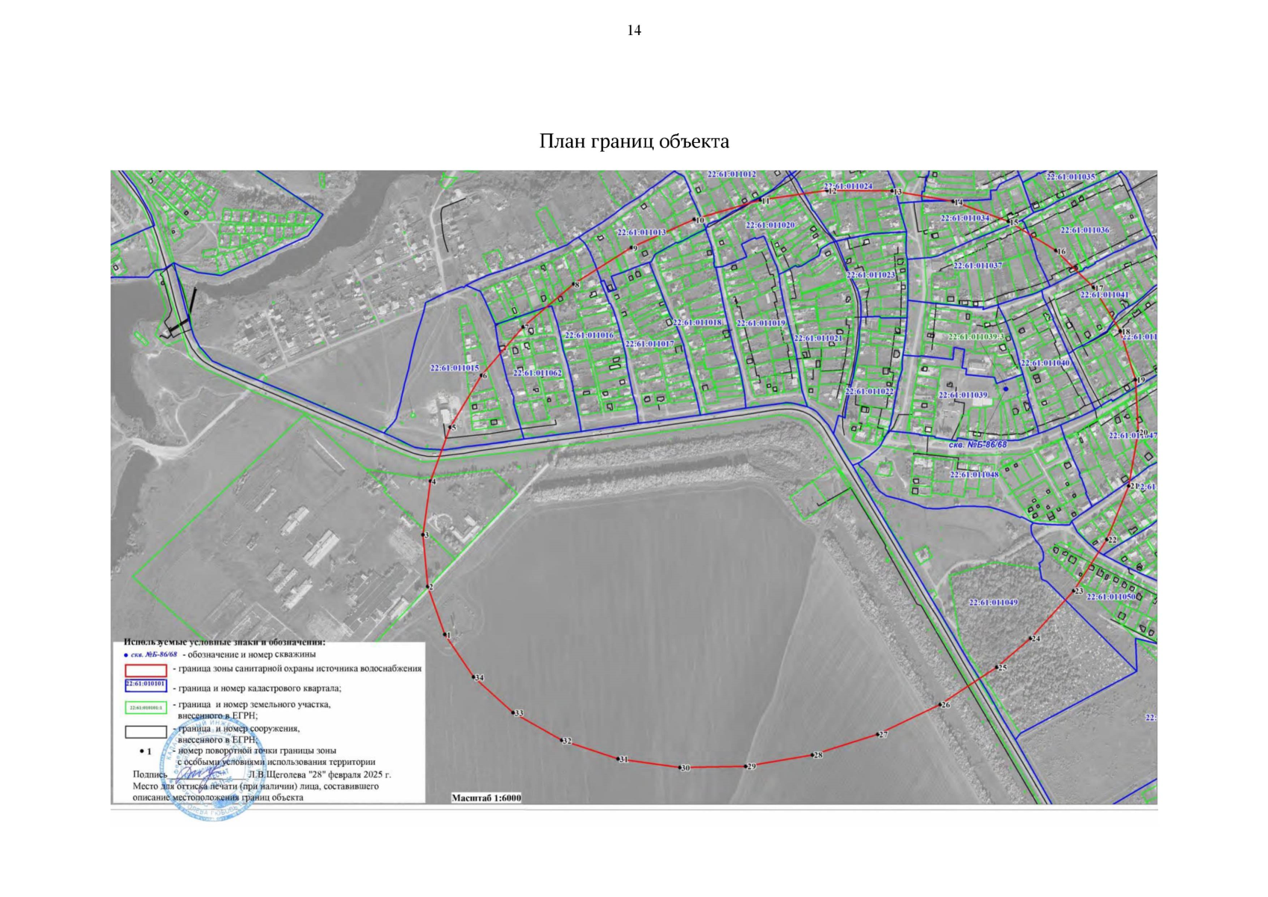Click the 'Масштаб 1:6000' scale label
This screenshot has width=1268, height=897.
pyautogui.click(x=486, y=798)
